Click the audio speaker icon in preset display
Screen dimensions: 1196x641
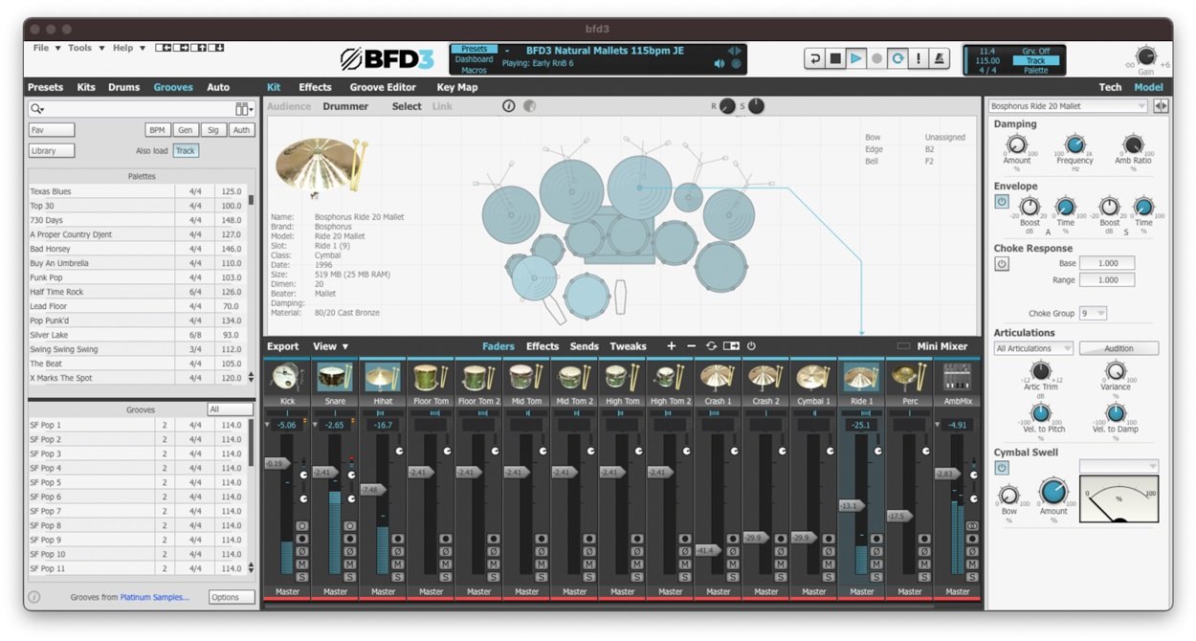[719, 64]
